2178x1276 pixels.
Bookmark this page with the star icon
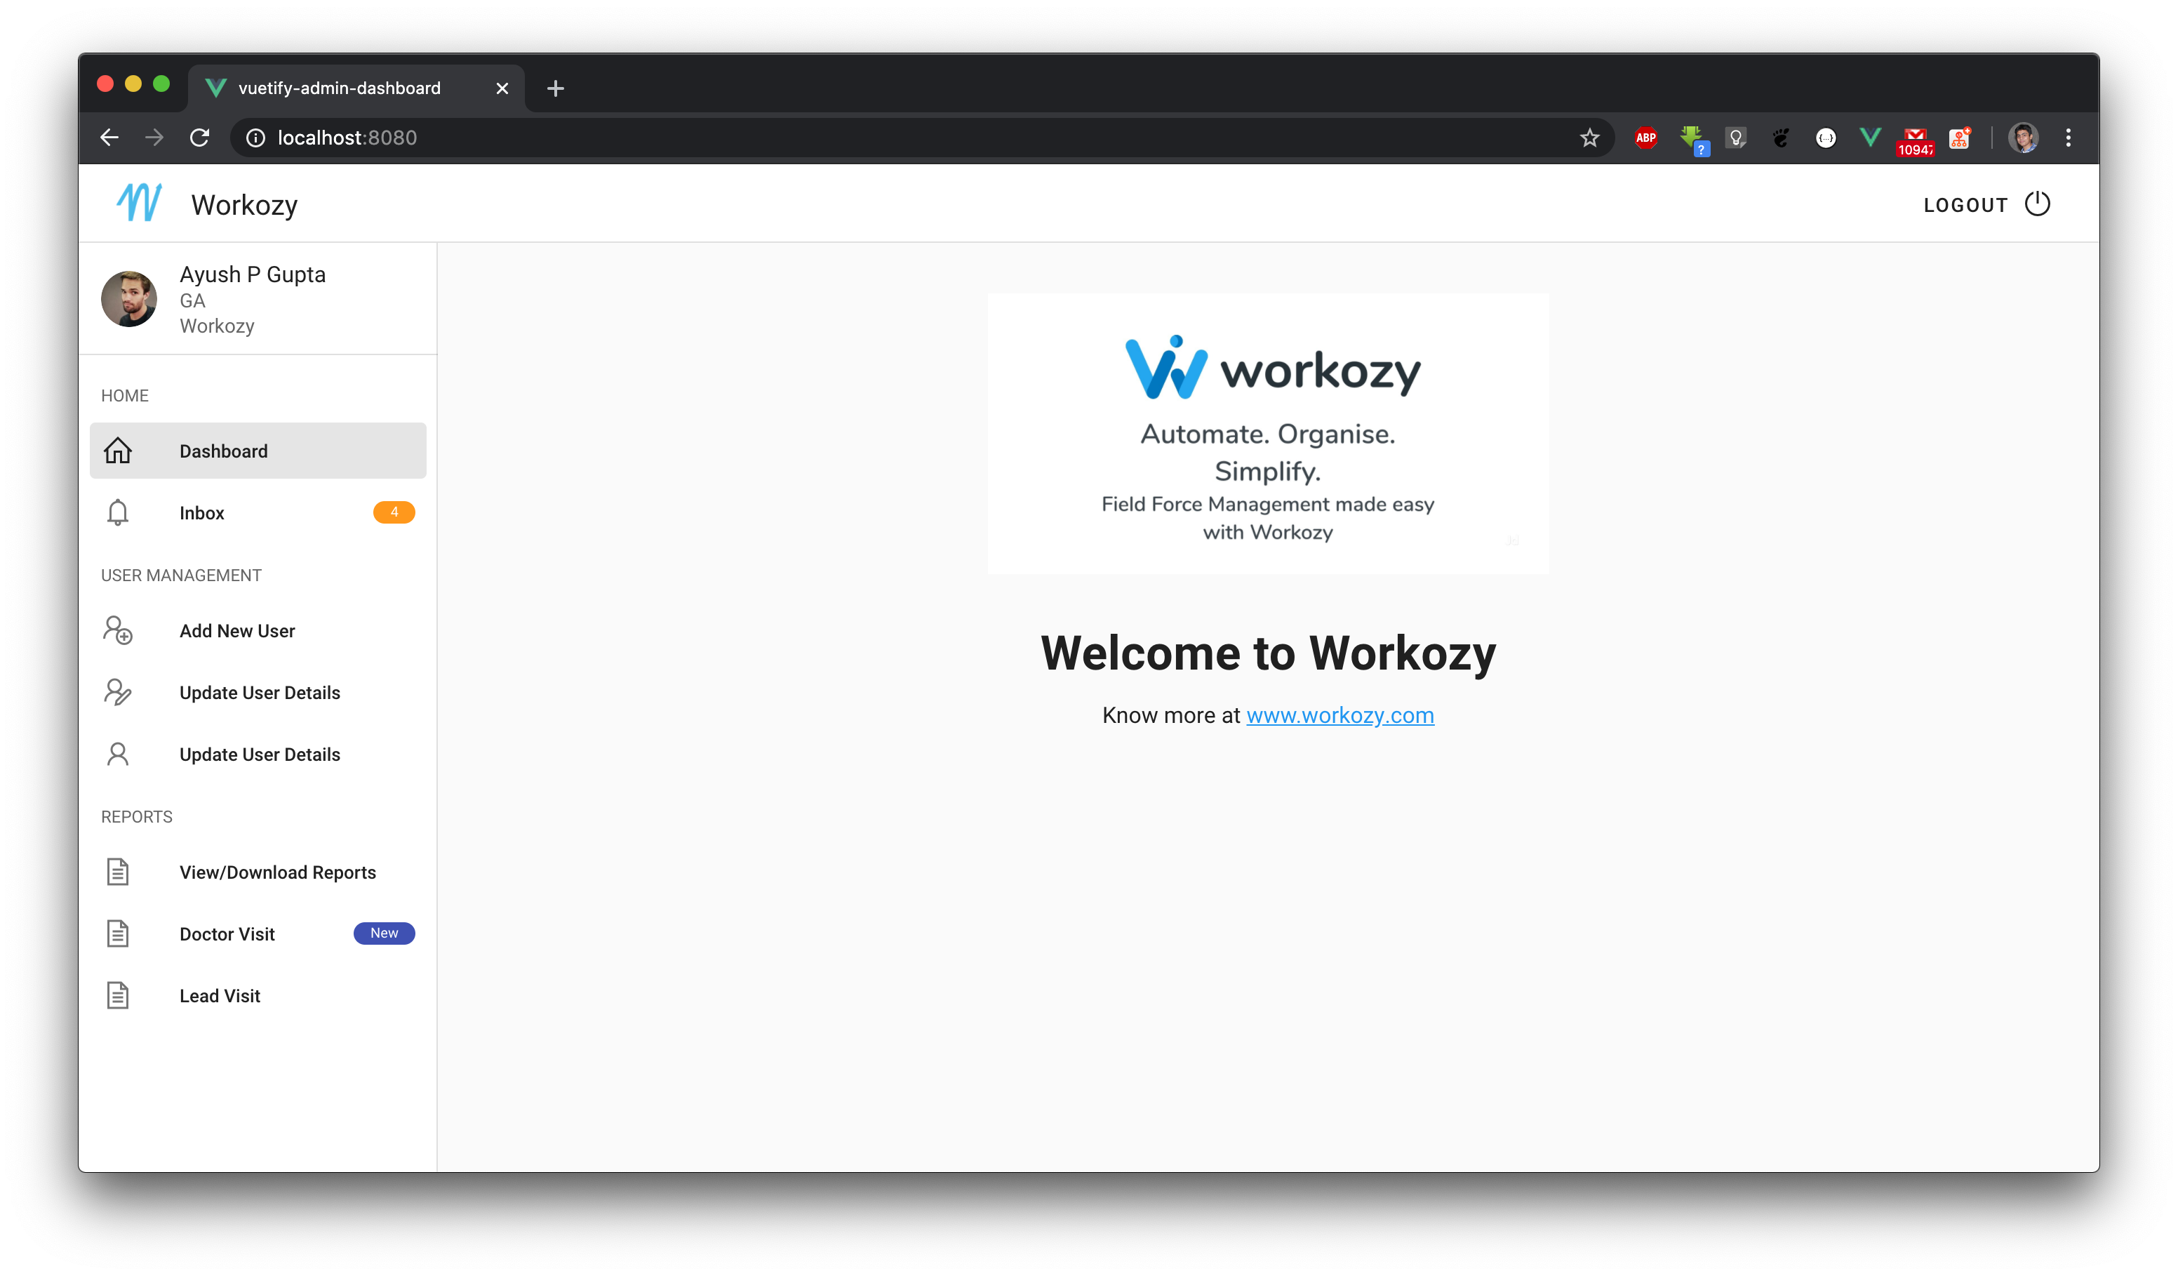[x=1589, y=138]
